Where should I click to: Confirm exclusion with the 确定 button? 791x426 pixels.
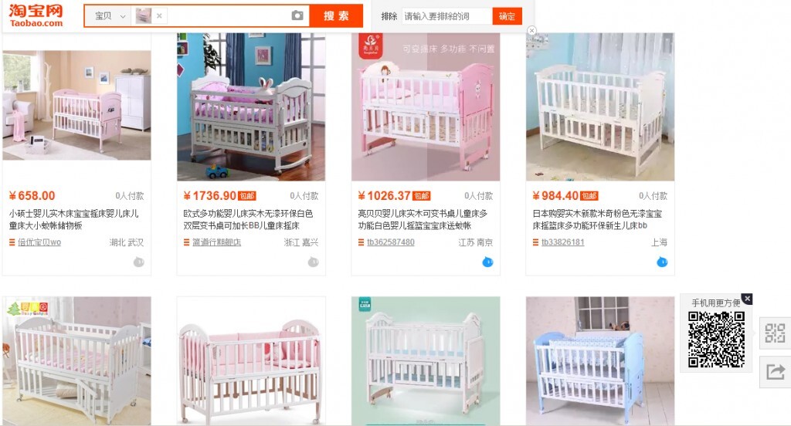coord(507,16)
